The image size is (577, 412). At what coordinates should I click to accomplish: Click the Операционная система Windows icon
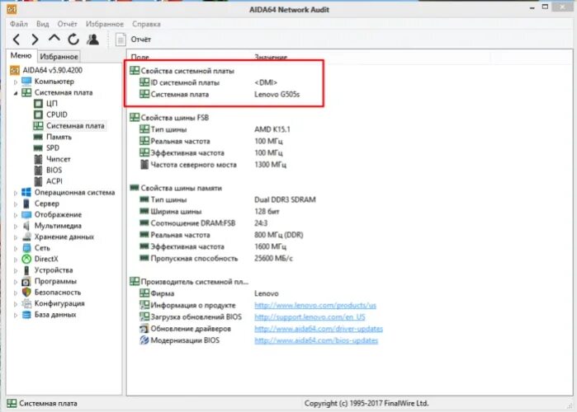tap(26, 192)
